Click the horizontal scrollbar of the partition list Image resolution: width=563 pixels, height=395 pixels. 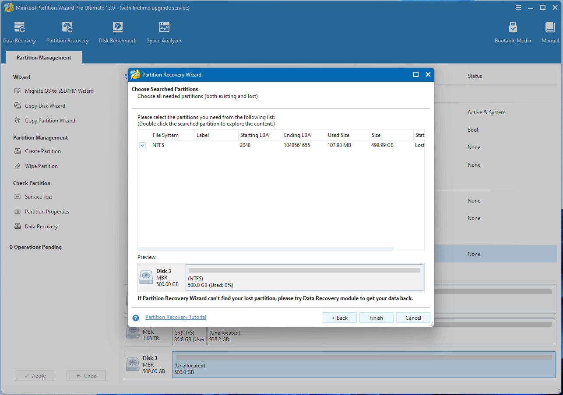pyautogui.click(x=266, y=249)
